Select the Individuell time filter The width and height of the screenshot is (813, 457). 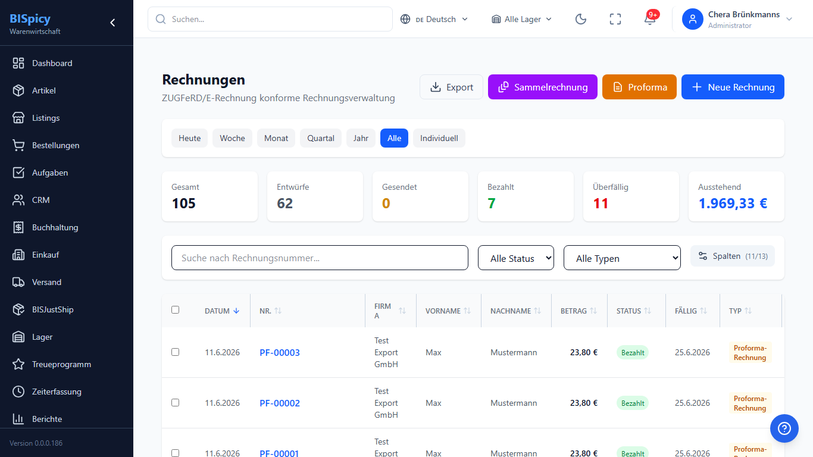click(439, 138)
